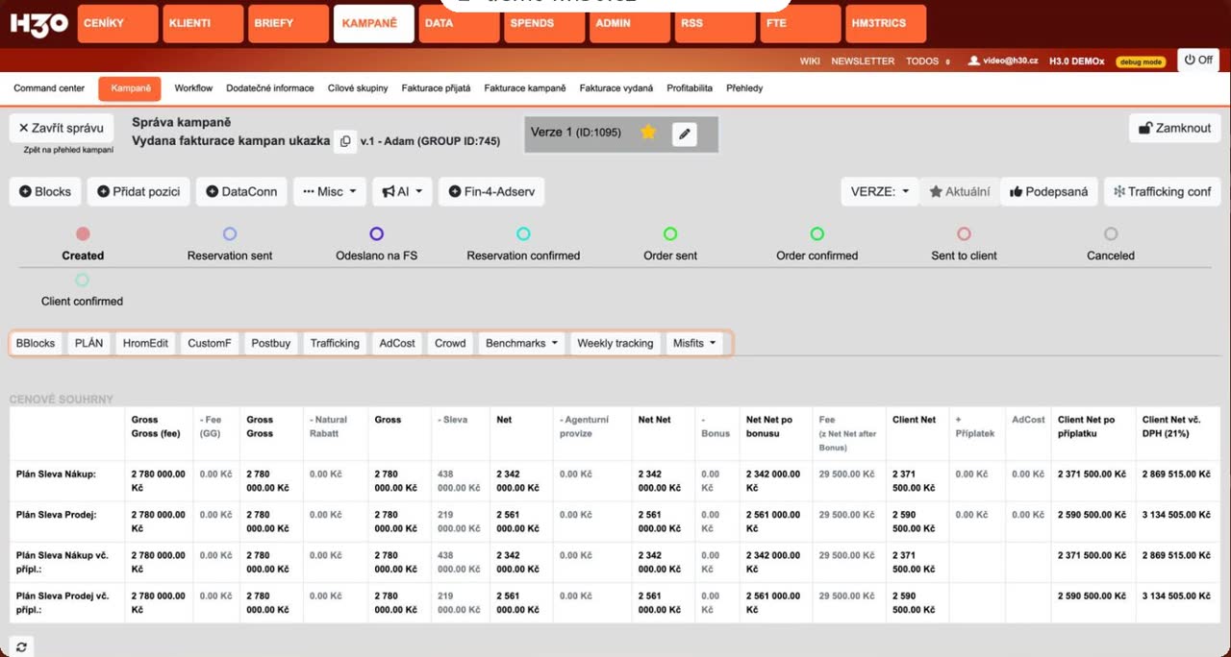This screenshot has width=1231, height=657.
Task: Click the copy icon beside the campaign name
Action: [x=345, y=141]
